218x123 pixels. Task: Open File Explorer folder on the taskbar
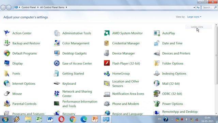(28, 119)
